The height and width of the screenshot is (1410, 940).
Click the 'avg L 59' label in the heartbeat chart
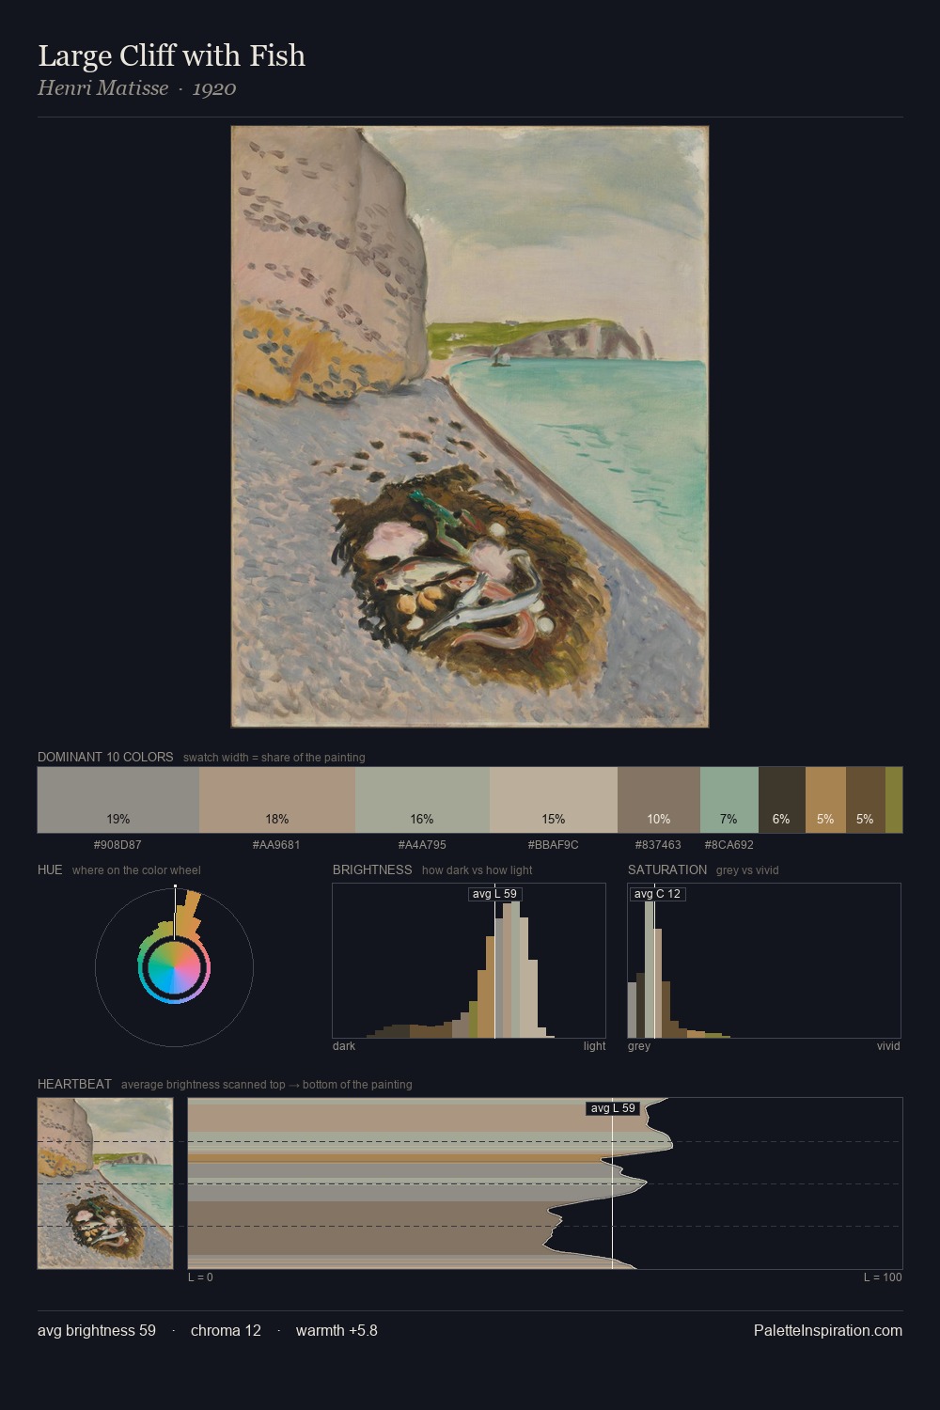613,1108
